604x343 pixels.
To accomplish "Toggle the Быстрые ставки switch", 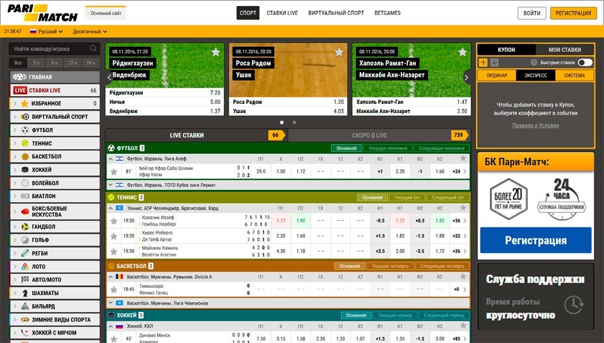I will (x=585, y=62).
